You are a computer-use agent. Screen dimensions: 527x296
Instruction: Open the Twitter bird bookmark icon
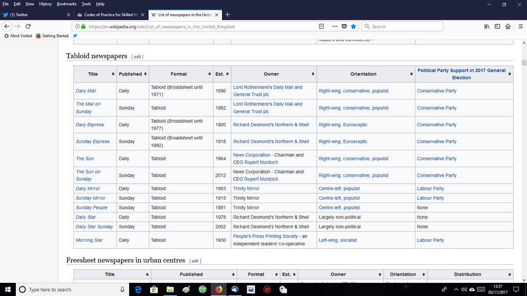pyautogui.click(x=75, y=36)
